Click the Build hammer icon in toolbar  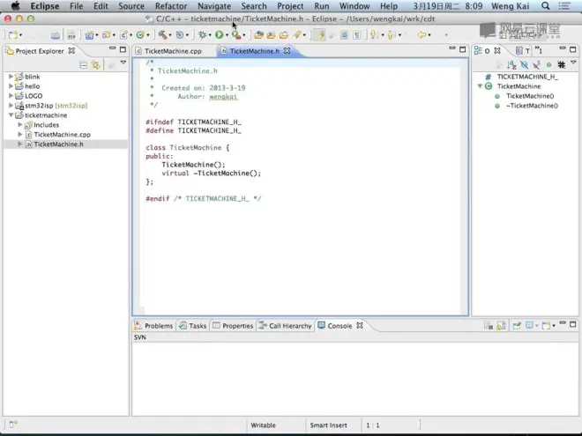click(163, 35)
